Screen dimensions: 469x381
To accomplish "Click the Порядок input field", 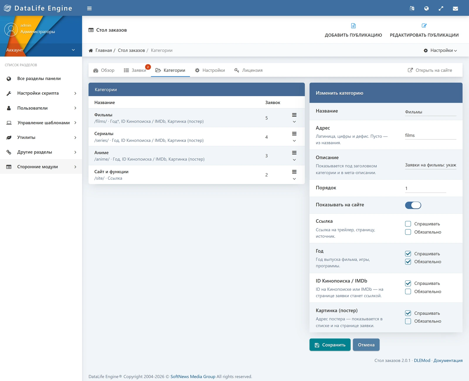I will [x=426, y=188].
